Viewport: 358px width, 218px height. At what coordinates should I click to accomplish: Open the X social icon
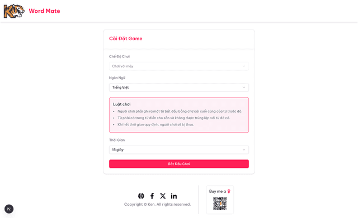(x=163, y=196)
